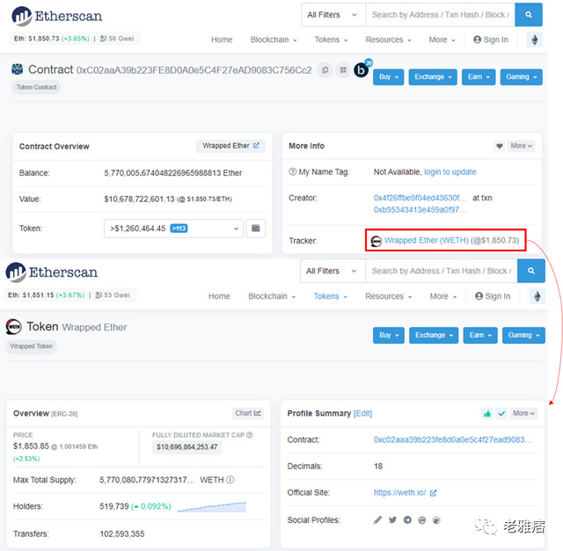Click the Token Contract tag
The image size is (563, 551).
[36, 87]
